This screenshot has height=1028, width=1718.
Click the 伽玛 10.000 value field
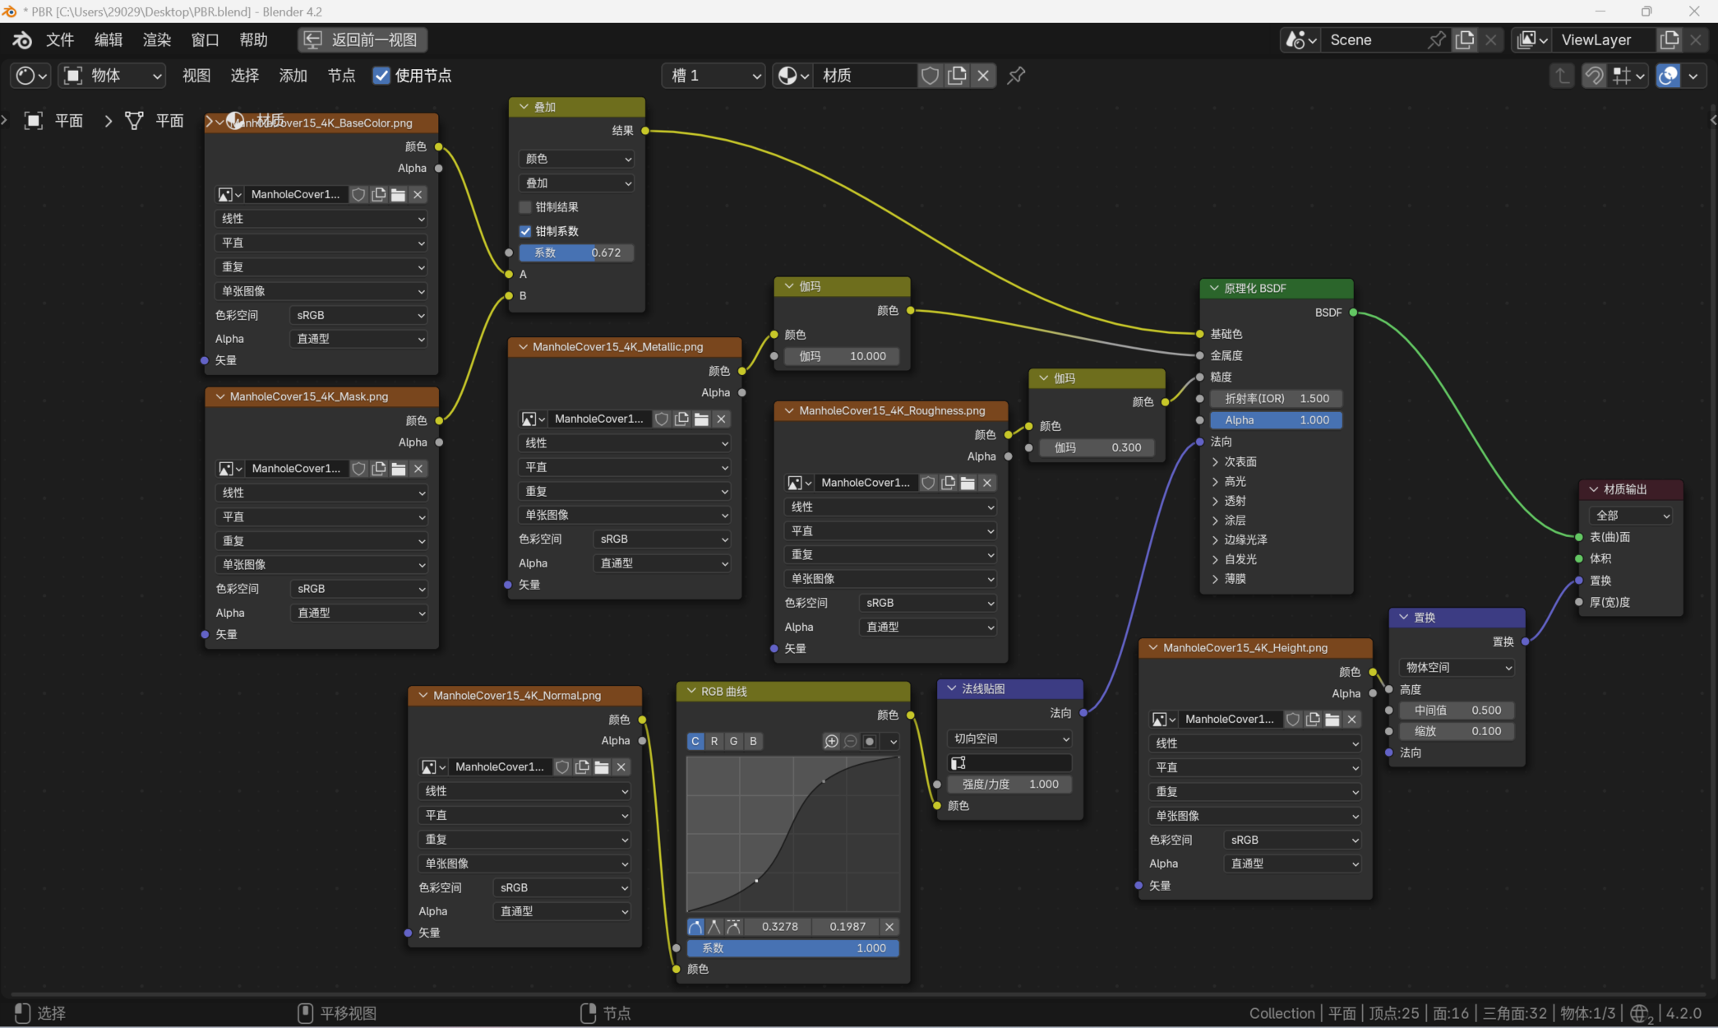[843, 356]
